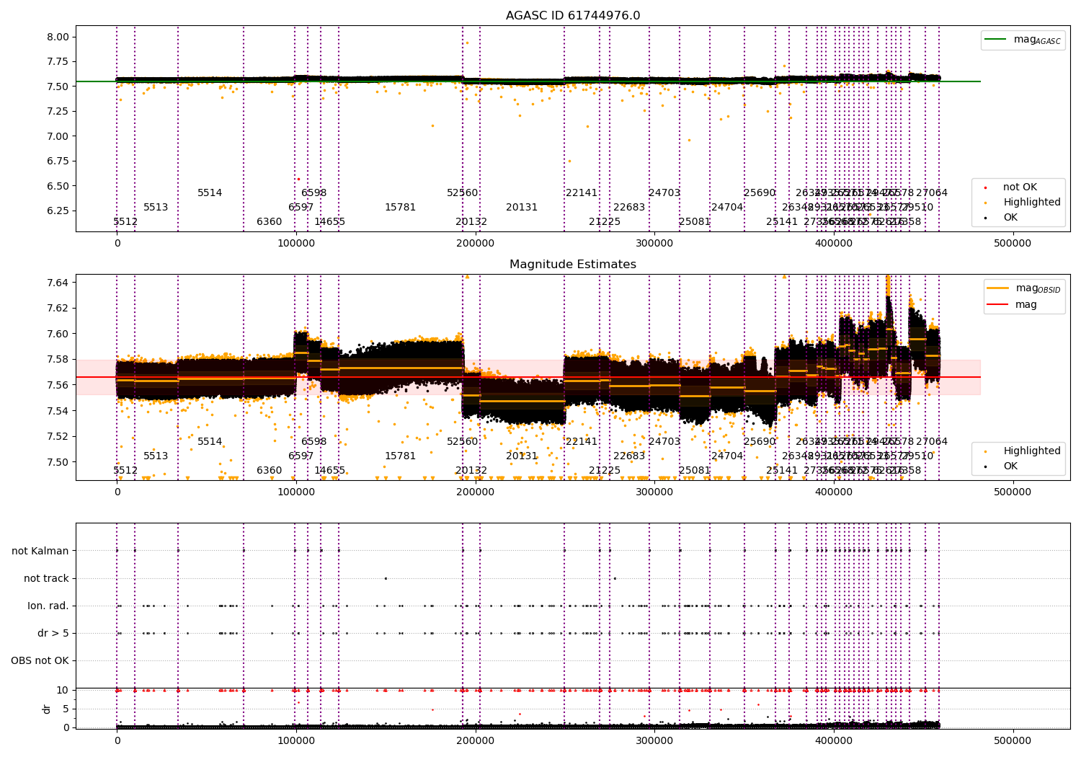
Task: Click OBSID label 24704 in Magnitude Estimates plot
Action: 727,456
